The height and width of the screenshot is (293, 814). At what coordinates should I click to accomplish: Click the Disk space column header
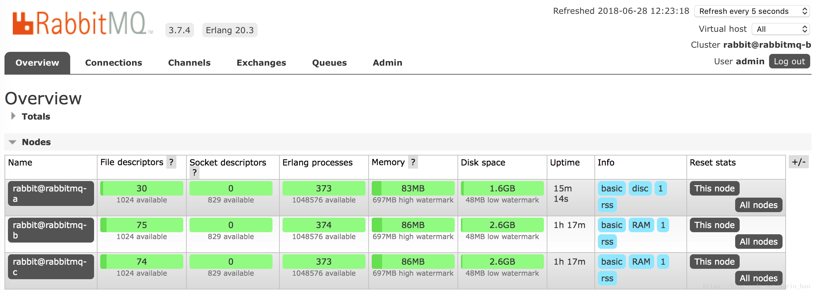[483, 162]
